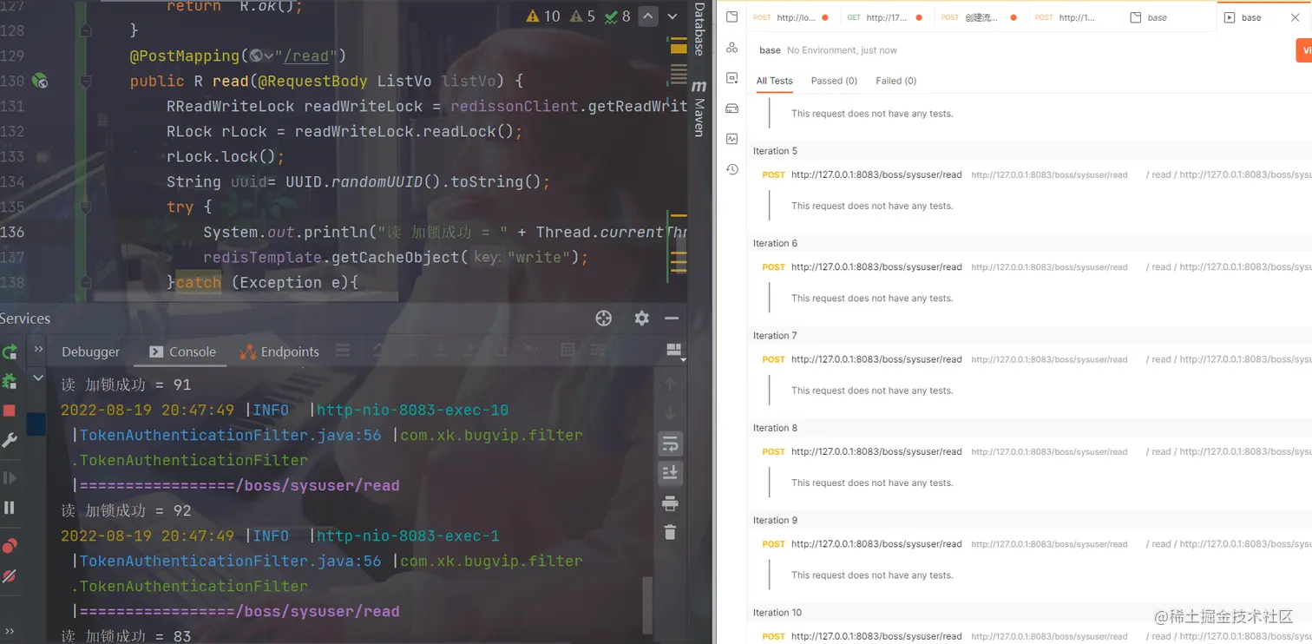Click the endpoint gutter icon on line 130
Screen dimensions: 1312x644
pyautogui.click(x=40, y=81)
